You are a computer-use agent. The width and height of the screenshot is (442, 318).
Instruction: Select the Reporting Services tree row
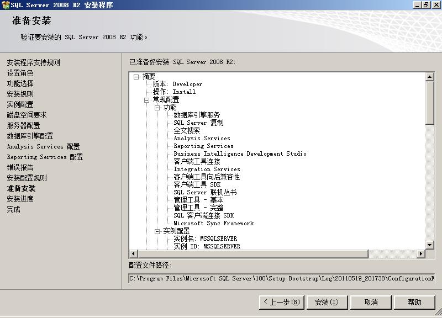[203, 146]
